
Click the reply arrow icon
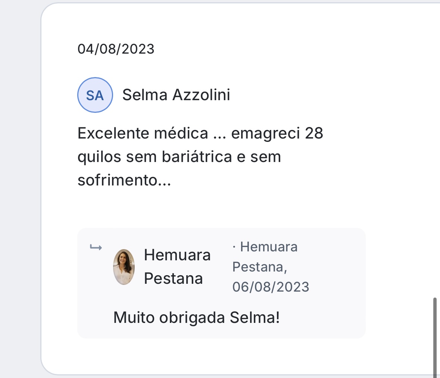tap(96, 247)
